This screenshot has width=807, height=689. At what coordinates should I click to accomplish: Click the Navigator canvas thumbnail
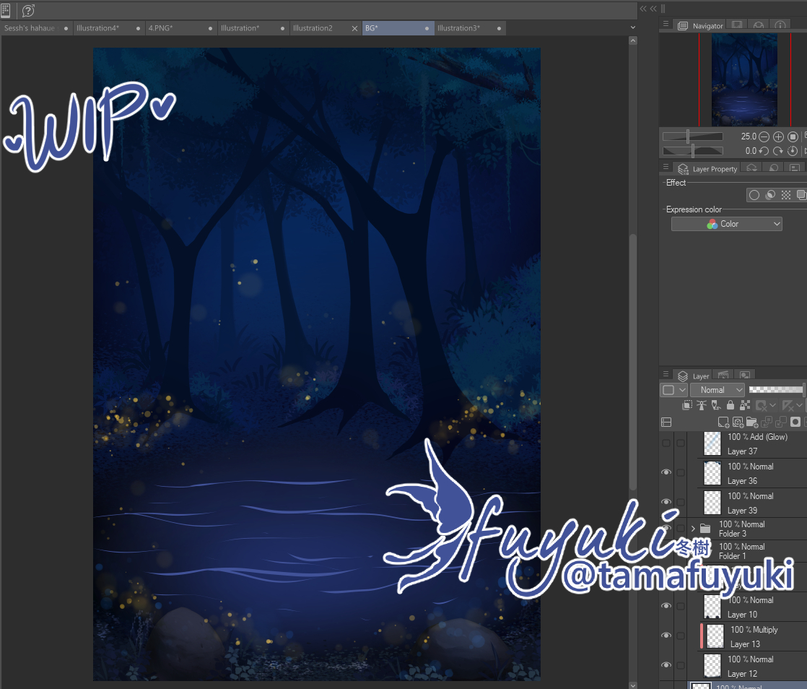tap(744, 80)
